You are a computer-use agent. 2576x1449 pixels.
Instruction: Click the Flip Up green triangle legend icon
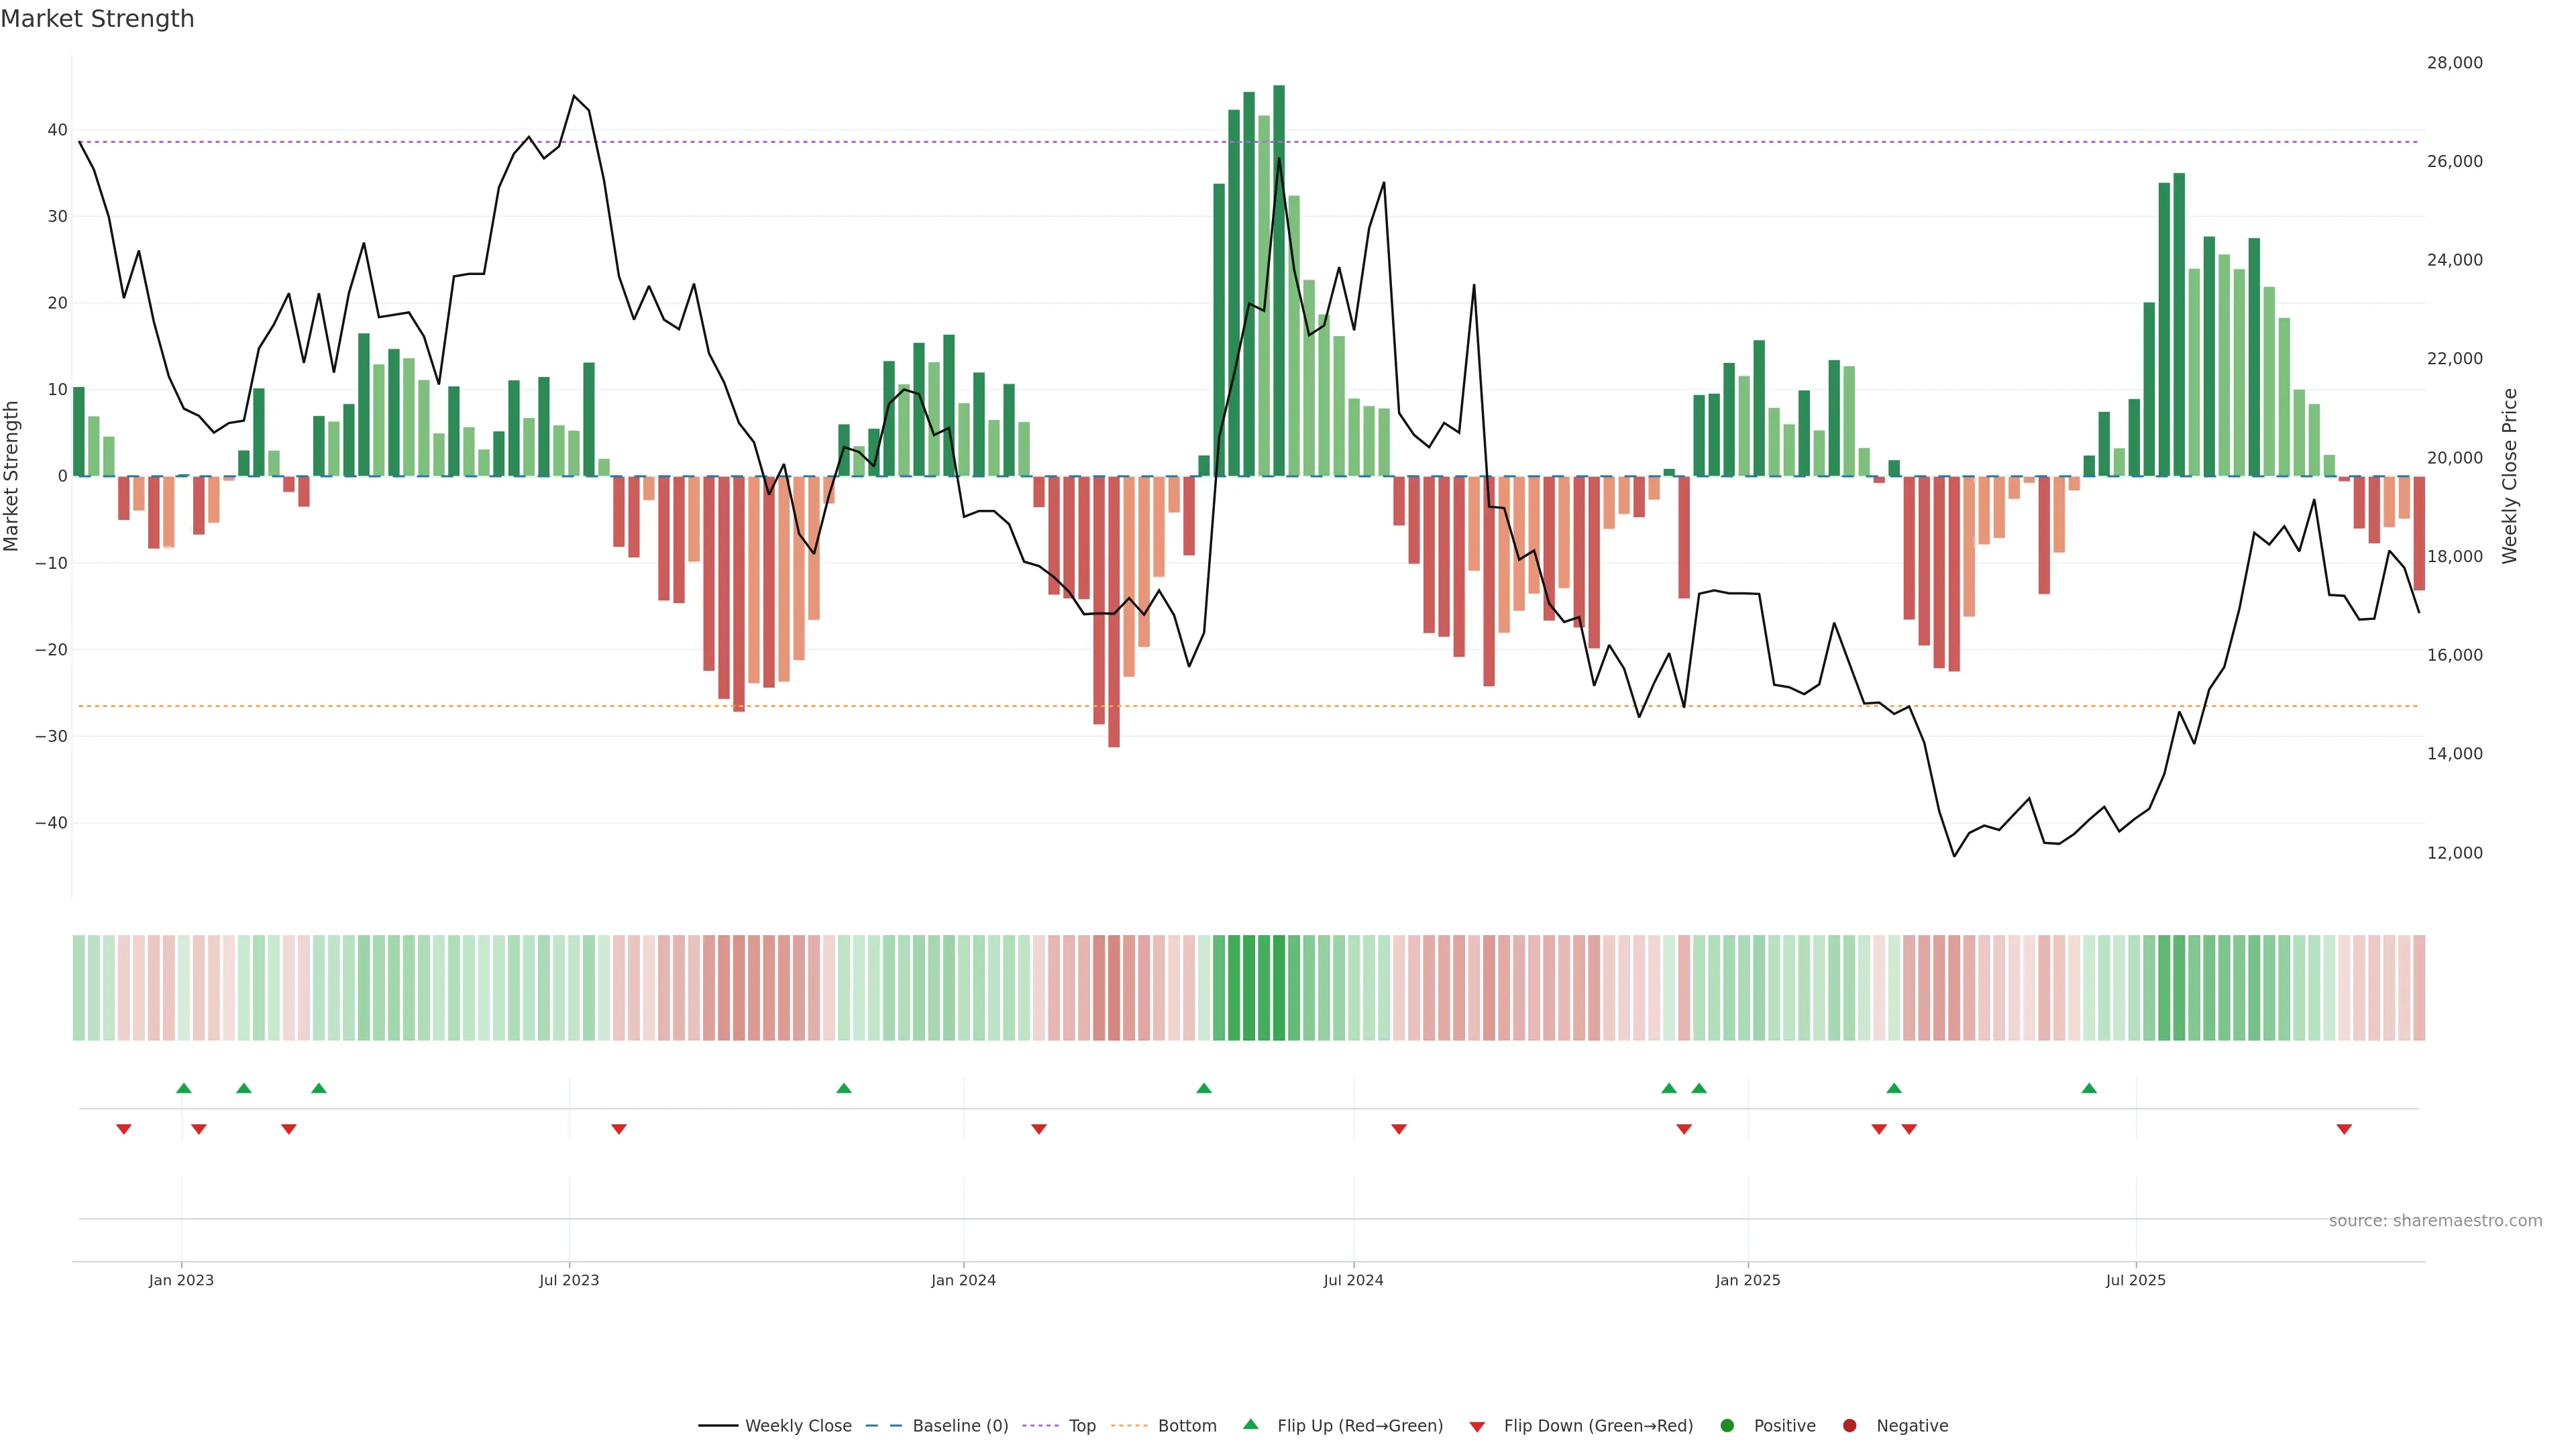pos(1250,1425)
